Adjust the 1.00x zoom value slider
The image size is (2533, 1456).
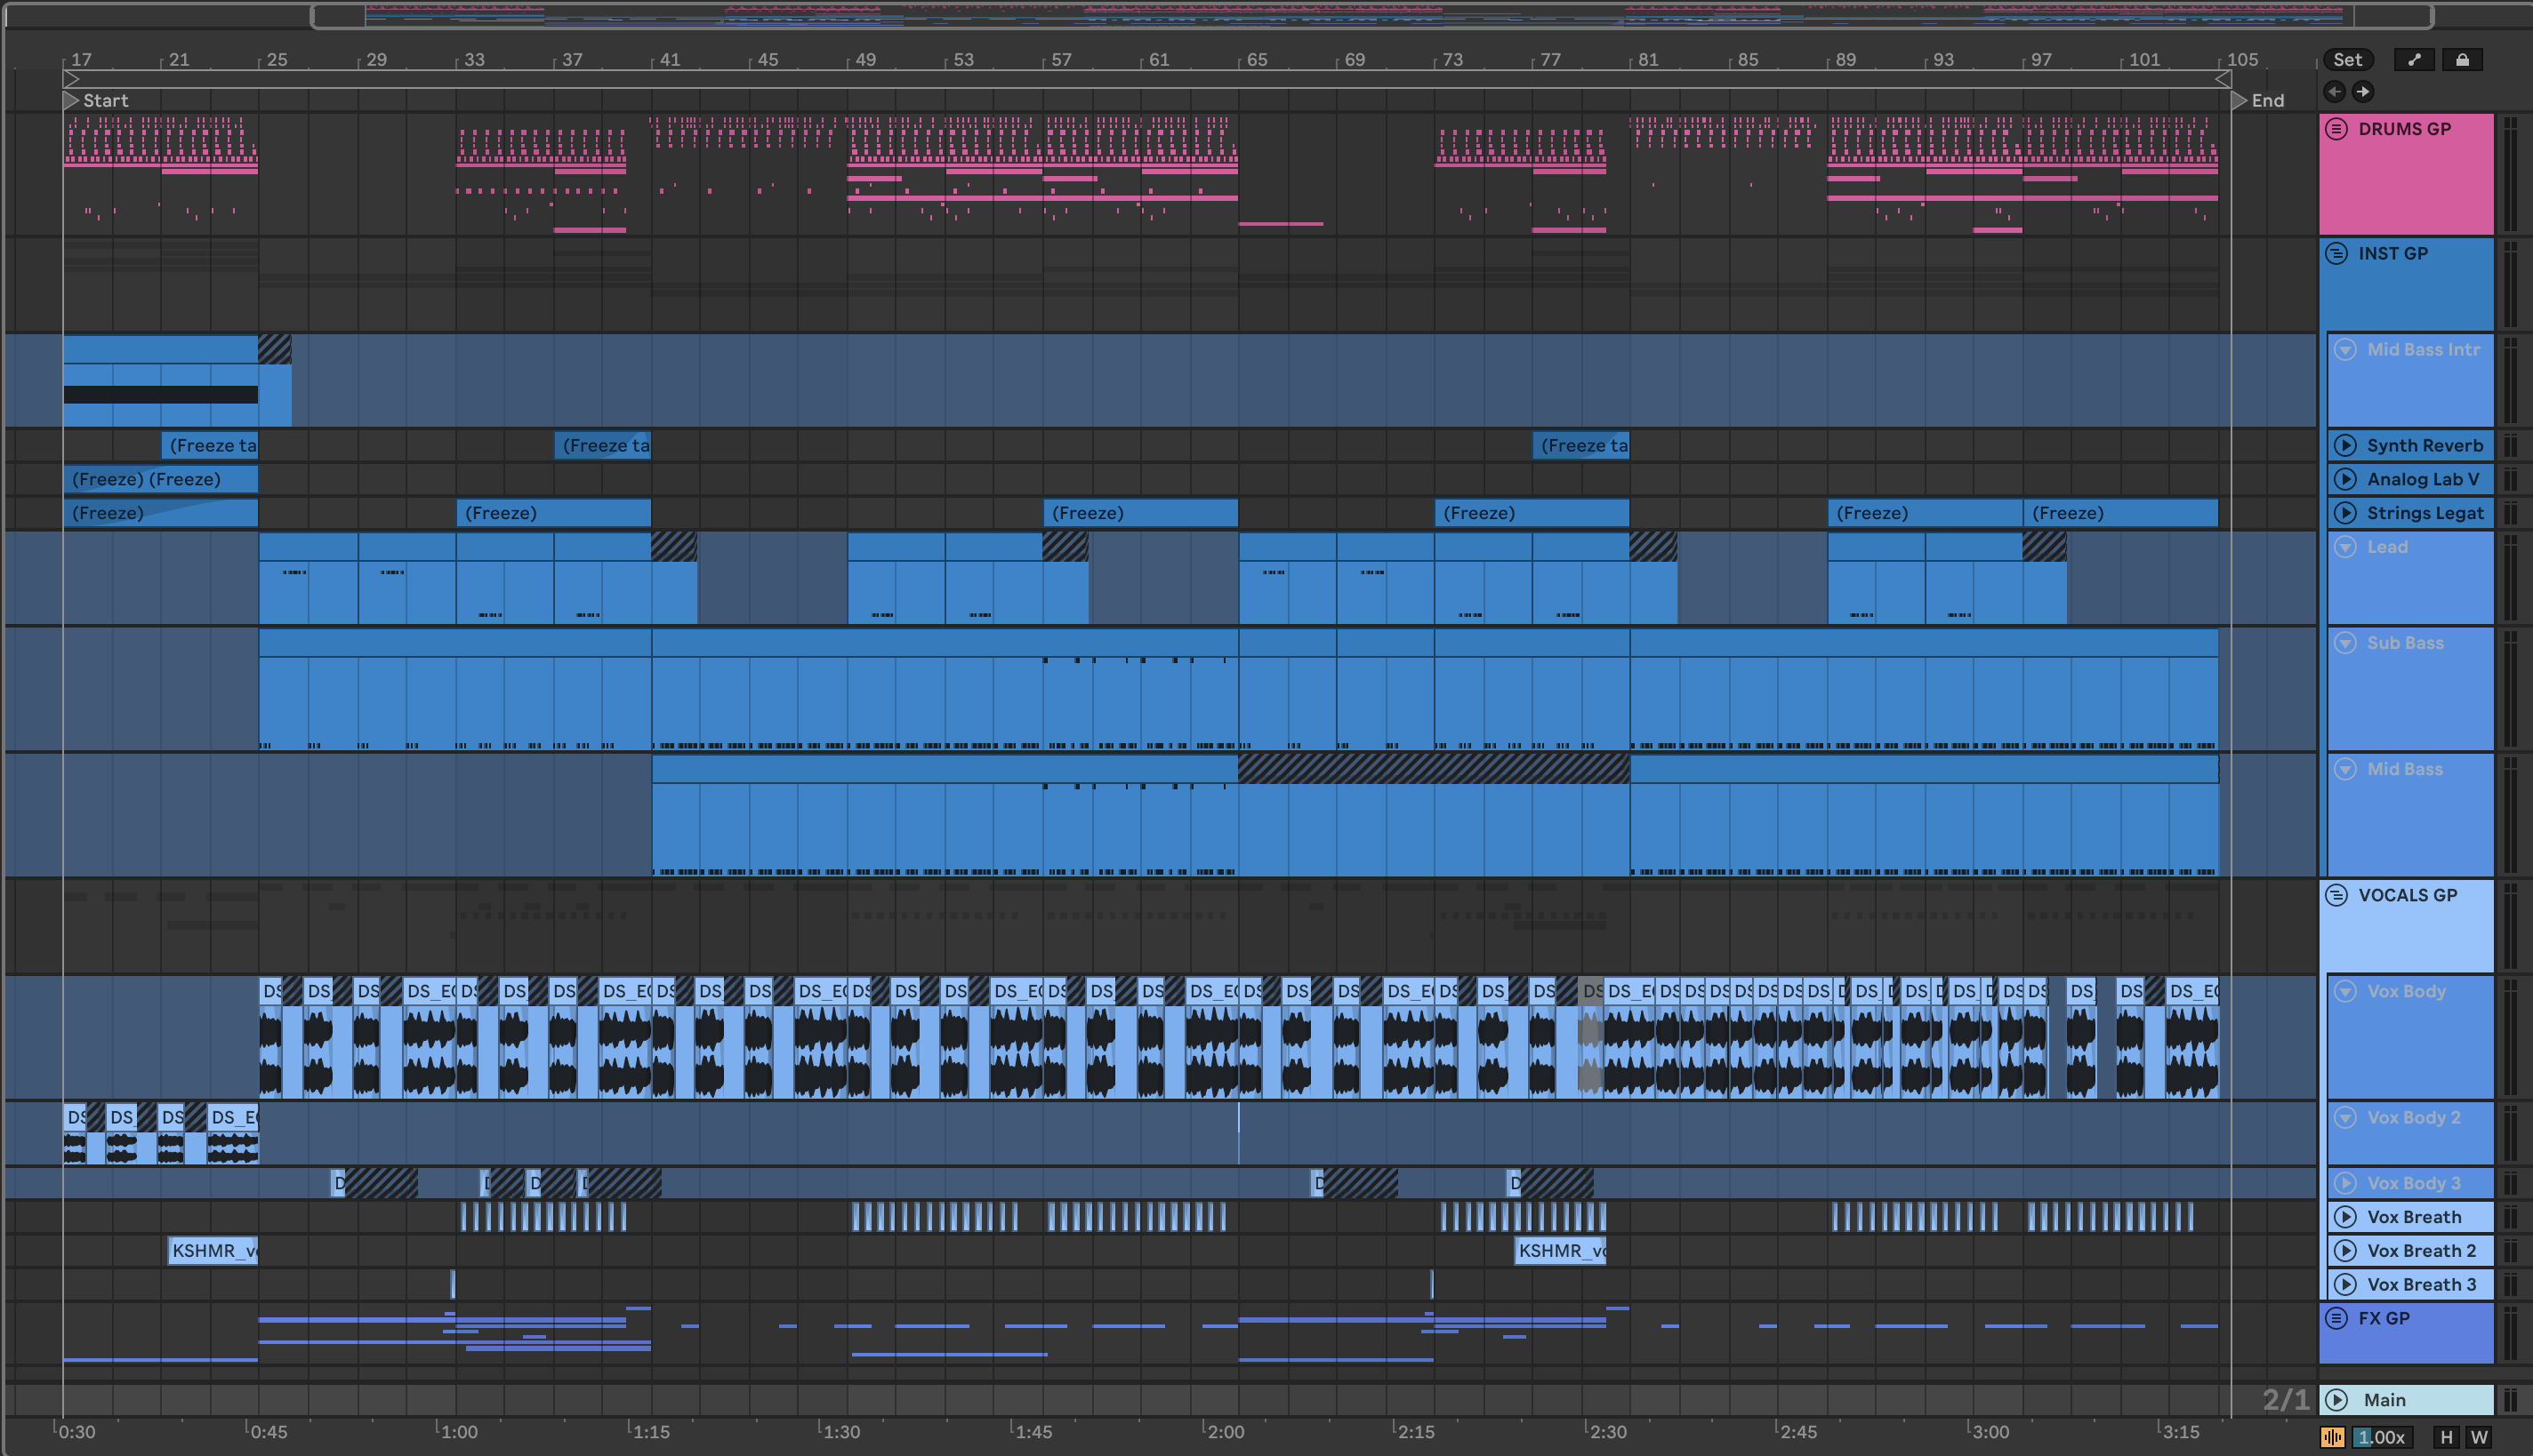(x=2382, y=1437)
